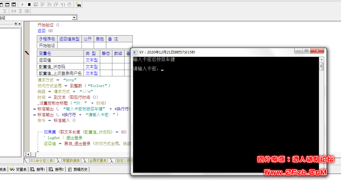
Task: Open the 剪辑历史 bottom tab
Action: [78, 169]
